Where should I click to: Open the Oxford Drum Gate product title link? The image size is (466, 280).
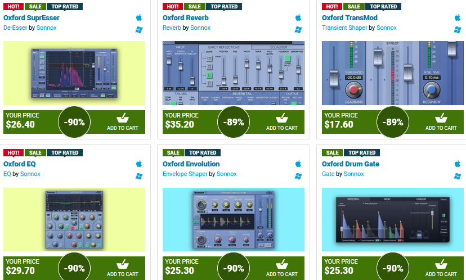pyautogui.click(x=351, y=164)
